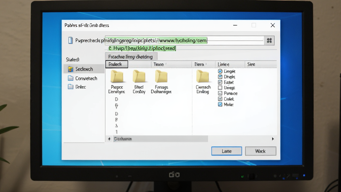Click the letter "B" in the file list
The width and height of the screenshot is (341, 192).
[x=116, y=120]
